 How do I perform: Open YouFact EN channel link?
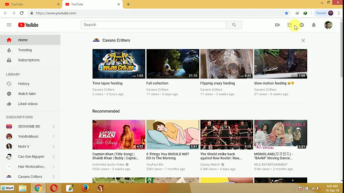click(155, 164)
